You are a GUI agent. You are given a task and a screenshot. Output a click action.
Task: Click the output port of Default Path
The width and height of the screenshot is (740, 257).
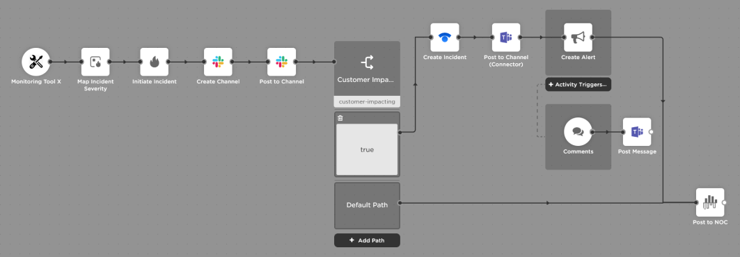pos(400,203)
